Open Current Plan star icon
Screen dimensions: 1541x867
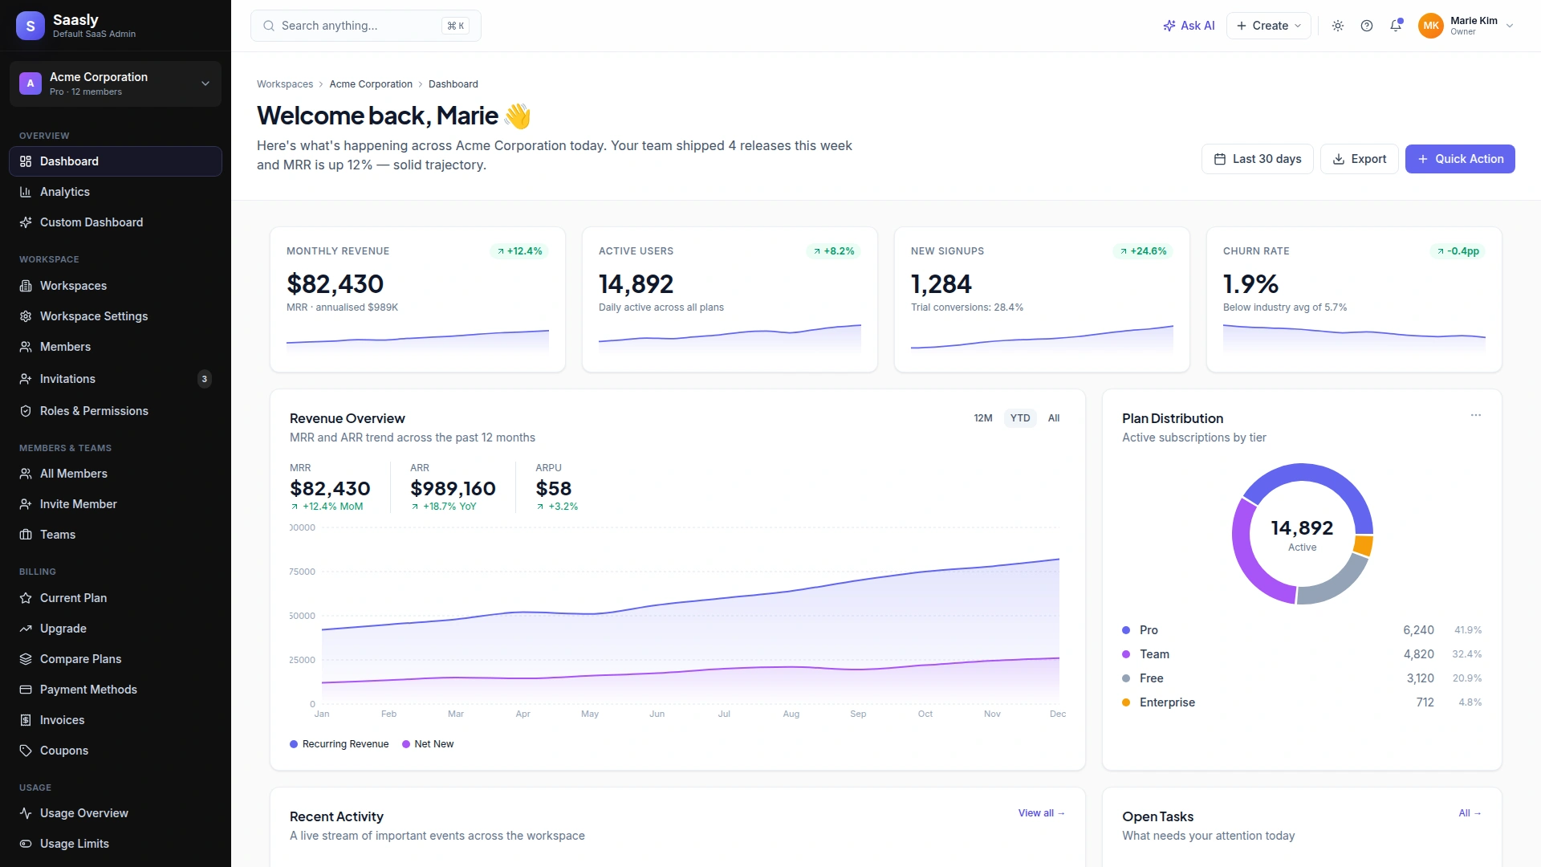[x=26, y=598]
